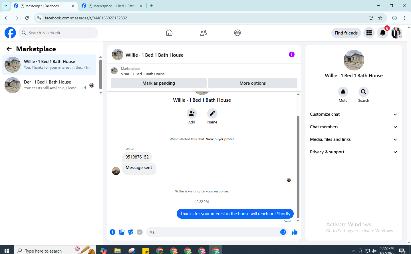Expand the Customize chat section

click(354, 114)
